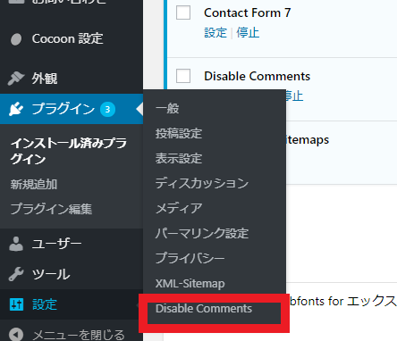This screenshot has width=397, height=341.
Task: Check the Contact Form 7 checkbox
Action: click(x=183, y=12)
